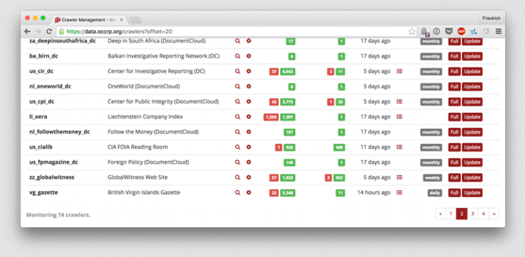Image resolution: width=525 pixels, height=257 pixels.
Task: Open gear settings for vg_gazette crawler
Action: [248, 192]
